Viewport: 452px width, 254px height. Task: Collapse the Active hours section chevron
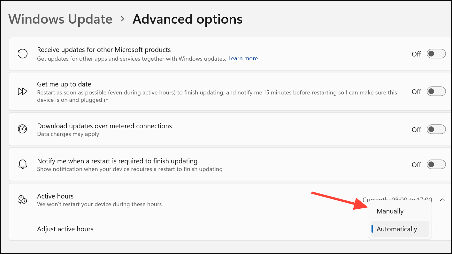pos(442,200)
